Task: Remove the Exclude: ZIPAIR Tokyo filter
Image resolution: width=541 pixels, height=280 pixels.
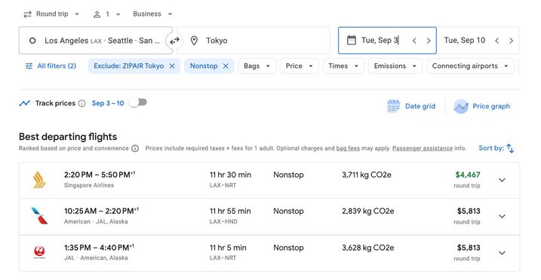Action: 172,66
